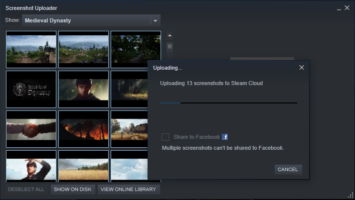The image size is (355, 200).
Task: Click the window resize grip icon
Action: (351, 195)
